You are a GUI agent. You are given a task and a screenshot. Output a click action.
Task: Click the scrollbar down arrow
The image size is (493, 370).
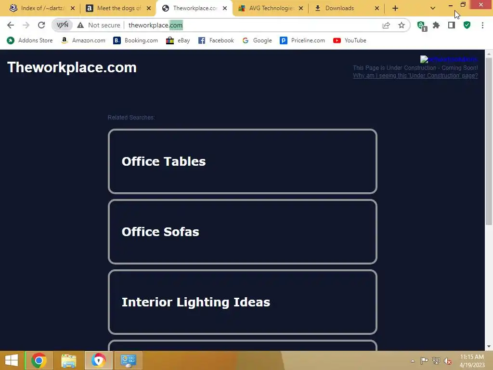coord(489,346)
